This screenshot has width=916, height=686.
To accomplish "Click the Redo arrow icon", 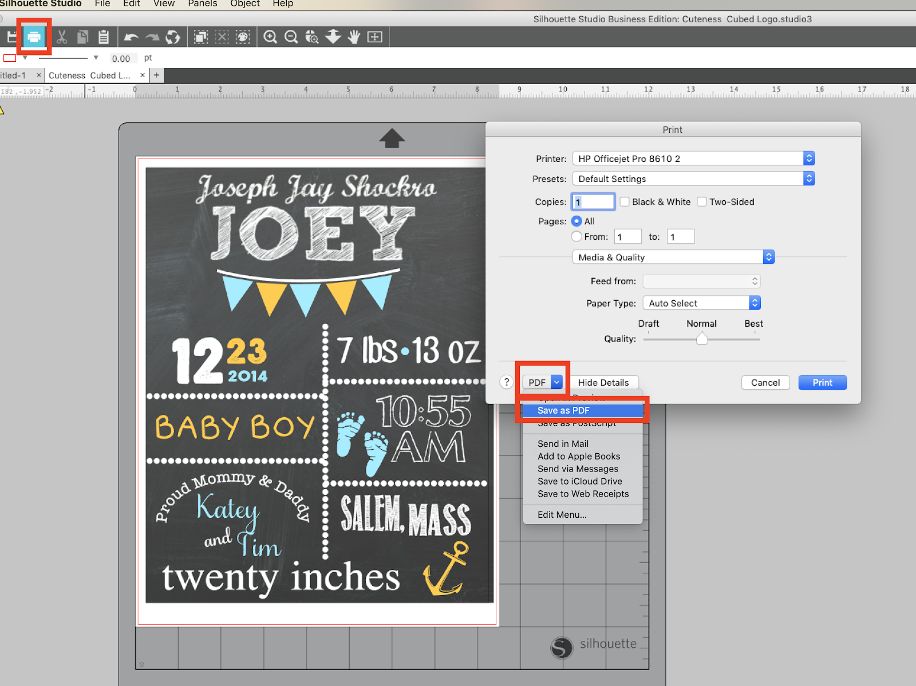I will coord(152,36).
